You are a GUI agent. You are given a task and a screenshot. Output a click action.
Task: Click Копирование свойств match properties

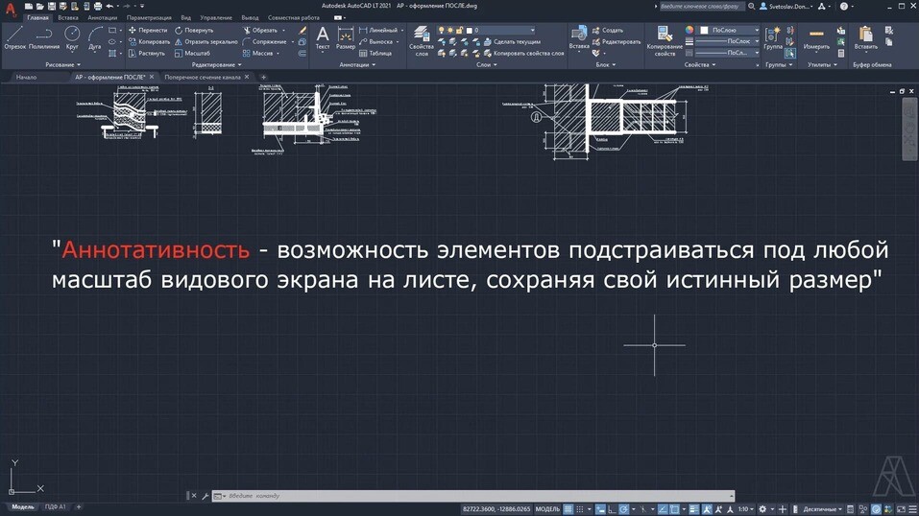[665, 41]
